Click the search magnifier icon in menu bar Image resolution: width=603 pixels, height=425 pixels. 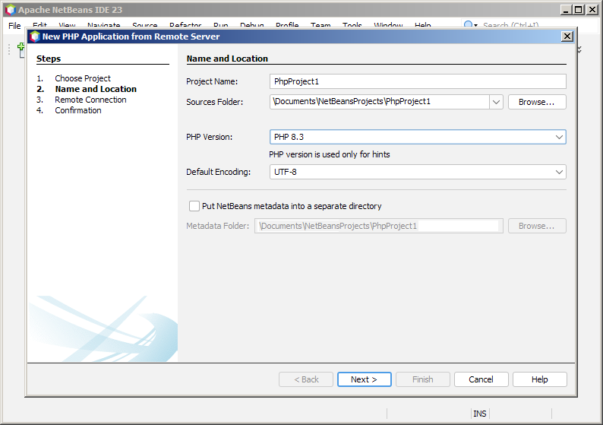[469, 25]
